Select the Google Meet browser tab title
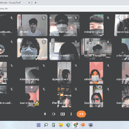This screenshot has height=129, width=129. pos(10,3)
